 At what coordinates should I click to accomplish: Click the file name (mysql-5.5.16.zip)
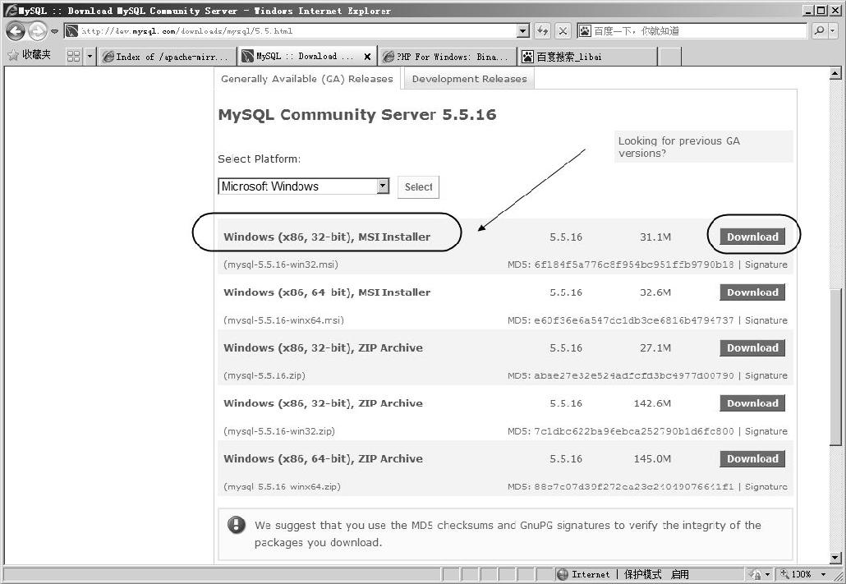pyautogui.click(x=264, y=375)
